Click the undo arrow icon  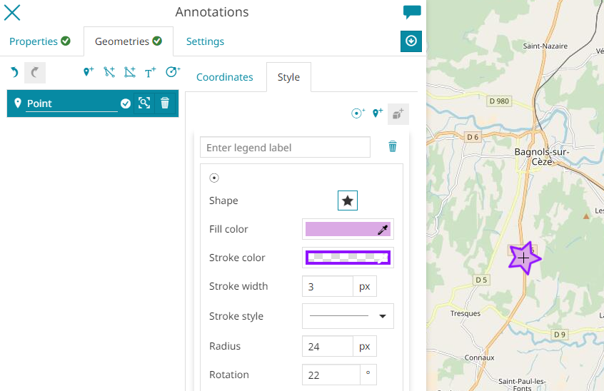(x=14, y=72)
